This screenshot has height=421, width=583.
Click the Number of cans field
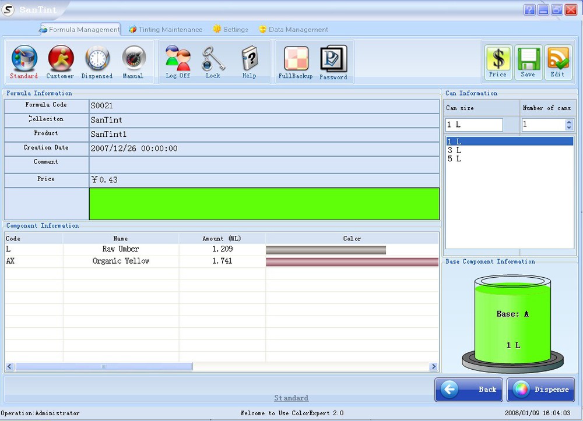(x=543, y=125)
